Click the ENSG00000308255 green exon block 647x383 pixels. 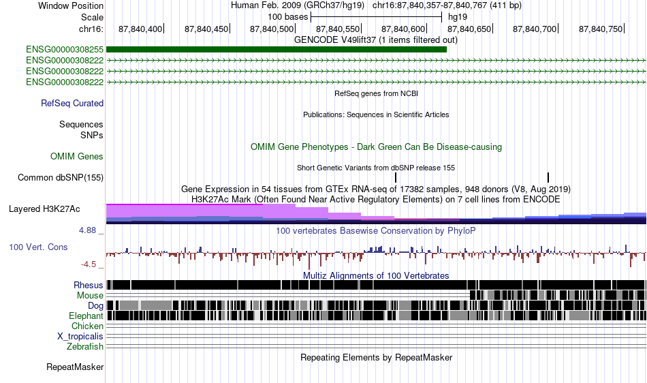pos(277,50)
